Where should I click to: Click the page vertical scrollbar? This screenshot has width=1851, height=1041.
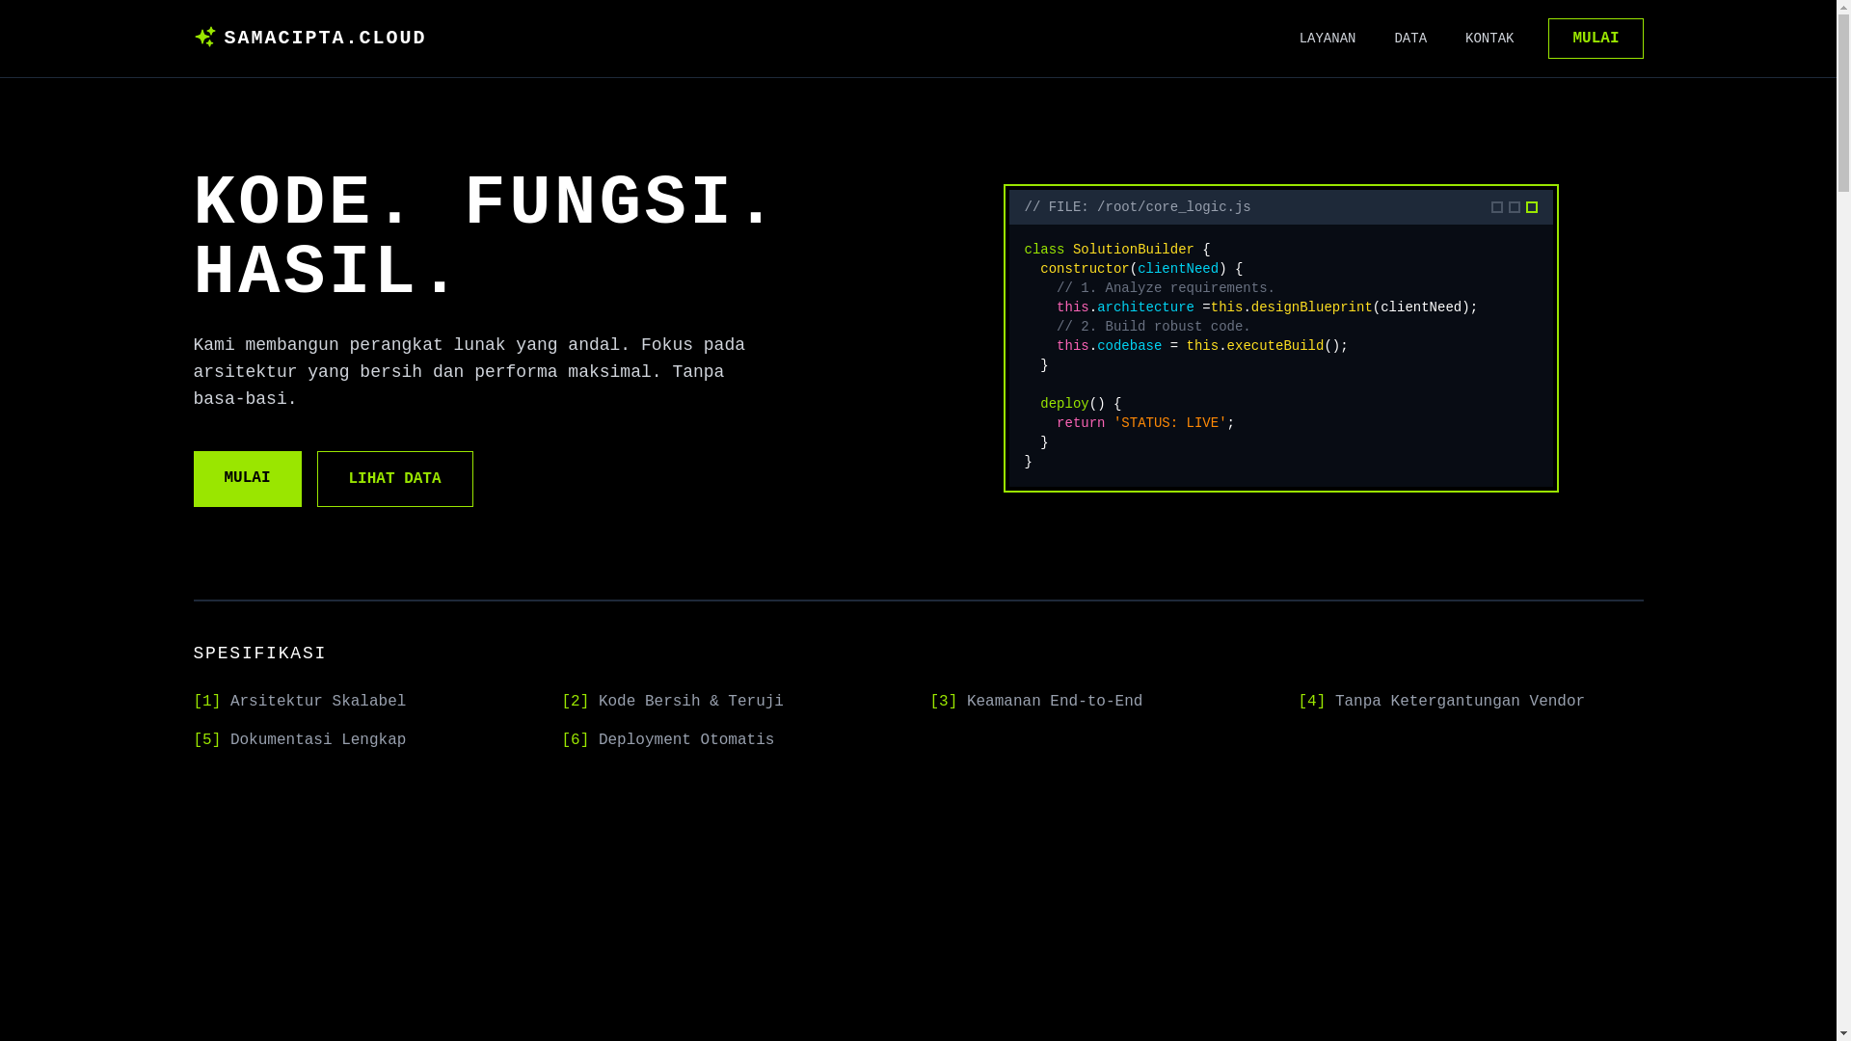tap(1843, 520)
